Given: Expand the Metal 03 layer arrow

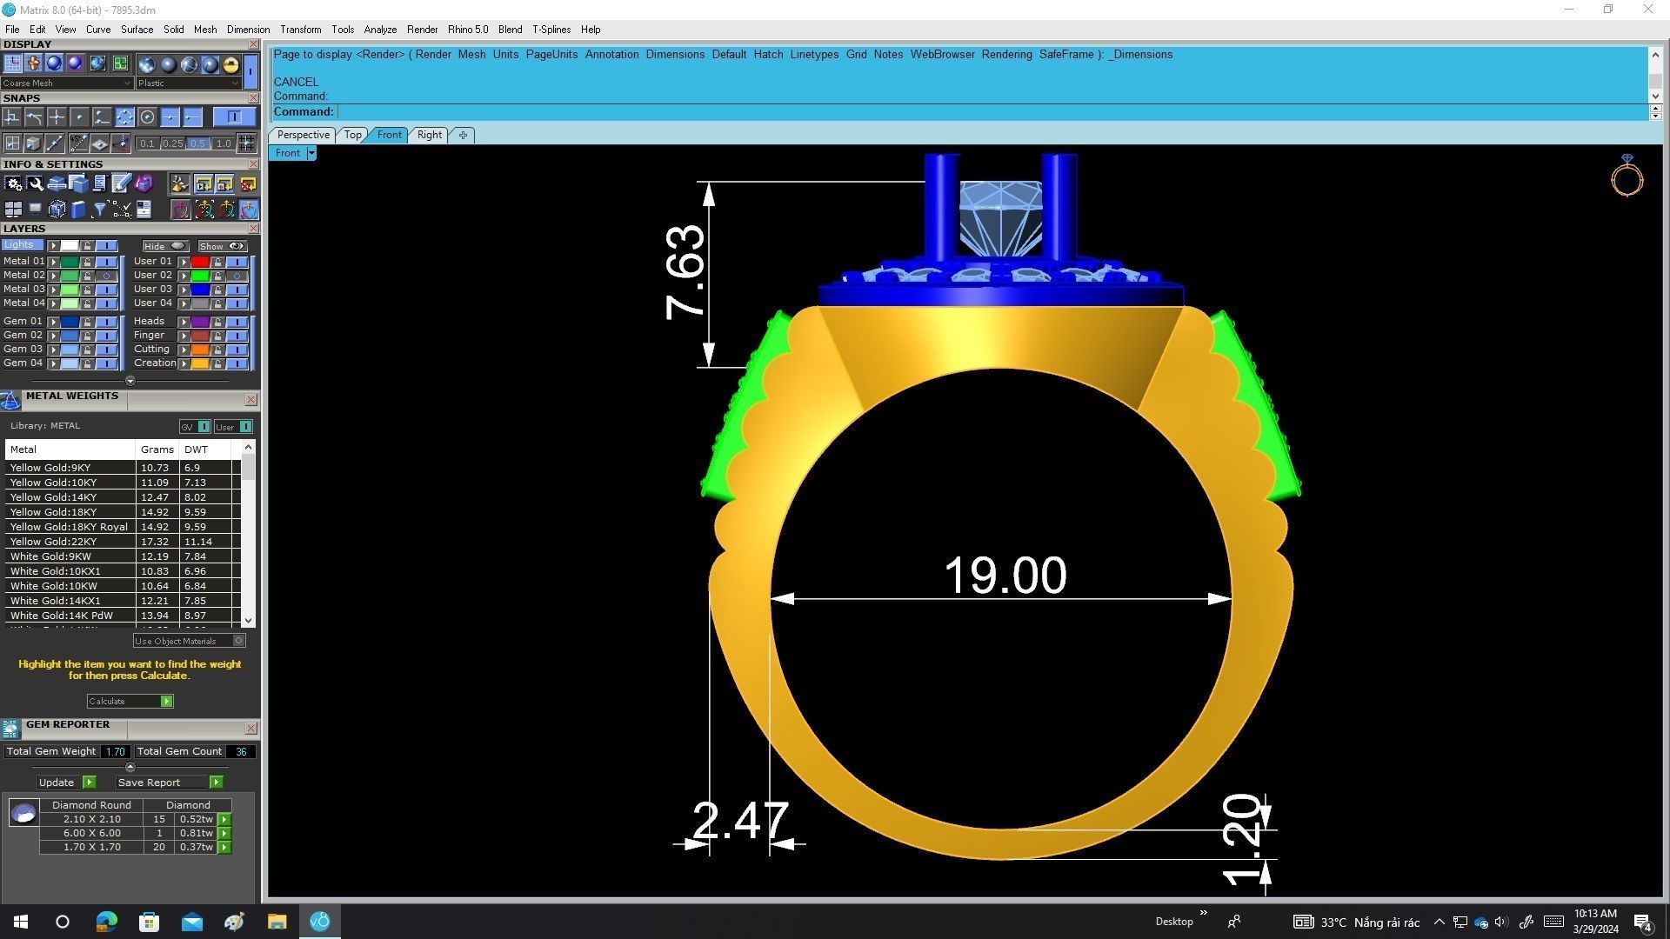Looking at the screenshot, I should [x=53, y=290].
